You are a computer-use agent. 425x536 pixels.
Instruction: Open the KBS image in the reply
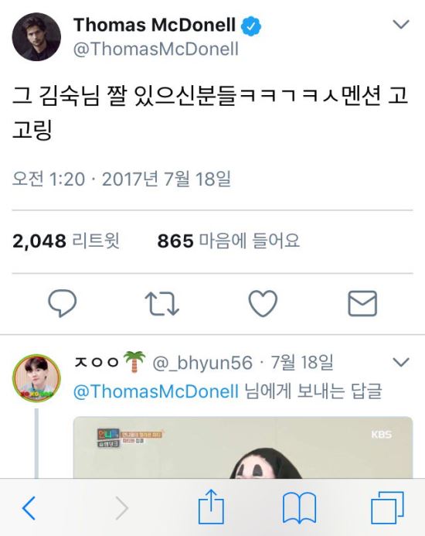pyautogui.click(x=243, y=448)
